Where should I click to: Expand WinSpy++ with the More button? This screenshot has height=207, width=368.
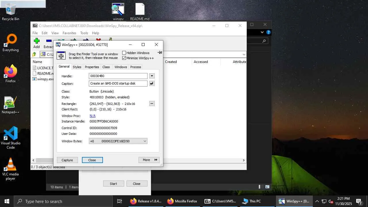tap(149, 160)
